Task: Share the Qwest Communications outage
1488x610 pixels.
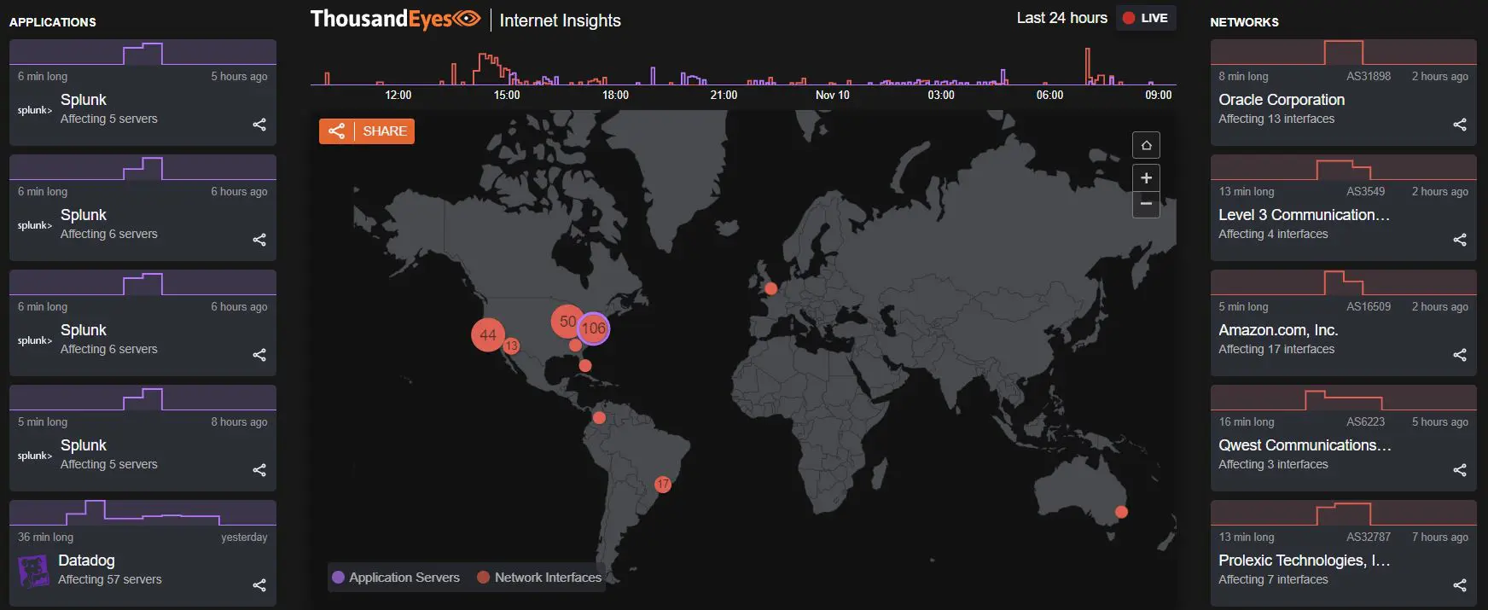Action: [x=1459, y=470]
